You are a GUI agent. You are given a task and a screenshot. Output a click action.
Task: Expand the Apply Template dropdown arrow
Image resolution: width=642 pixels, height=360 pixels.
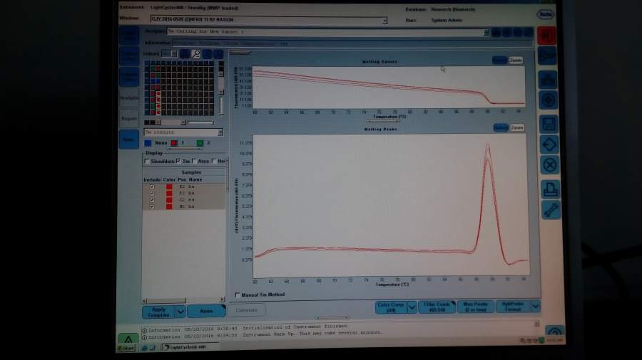tap(180, 312)
